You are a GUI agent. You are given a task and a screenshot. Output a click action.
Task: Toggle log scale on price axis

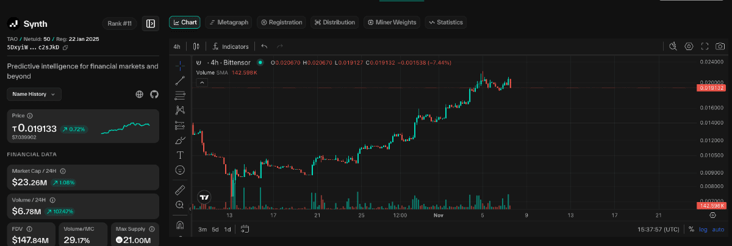[703, 230]
